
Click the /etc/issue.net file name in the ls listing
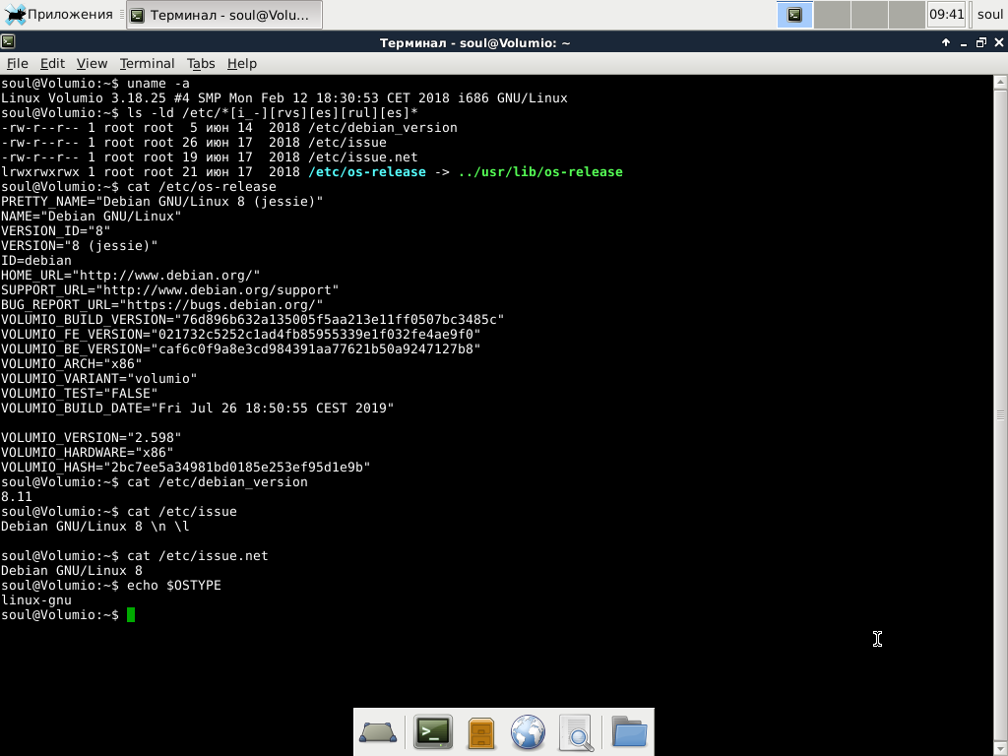click(362, 157)
